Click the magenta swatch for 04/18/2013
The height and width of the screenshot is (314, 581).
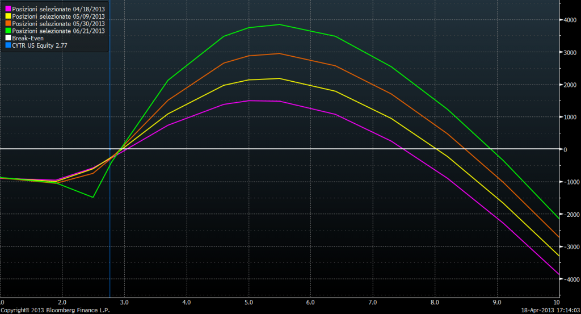pyautogui.click(x=8, y=9)
